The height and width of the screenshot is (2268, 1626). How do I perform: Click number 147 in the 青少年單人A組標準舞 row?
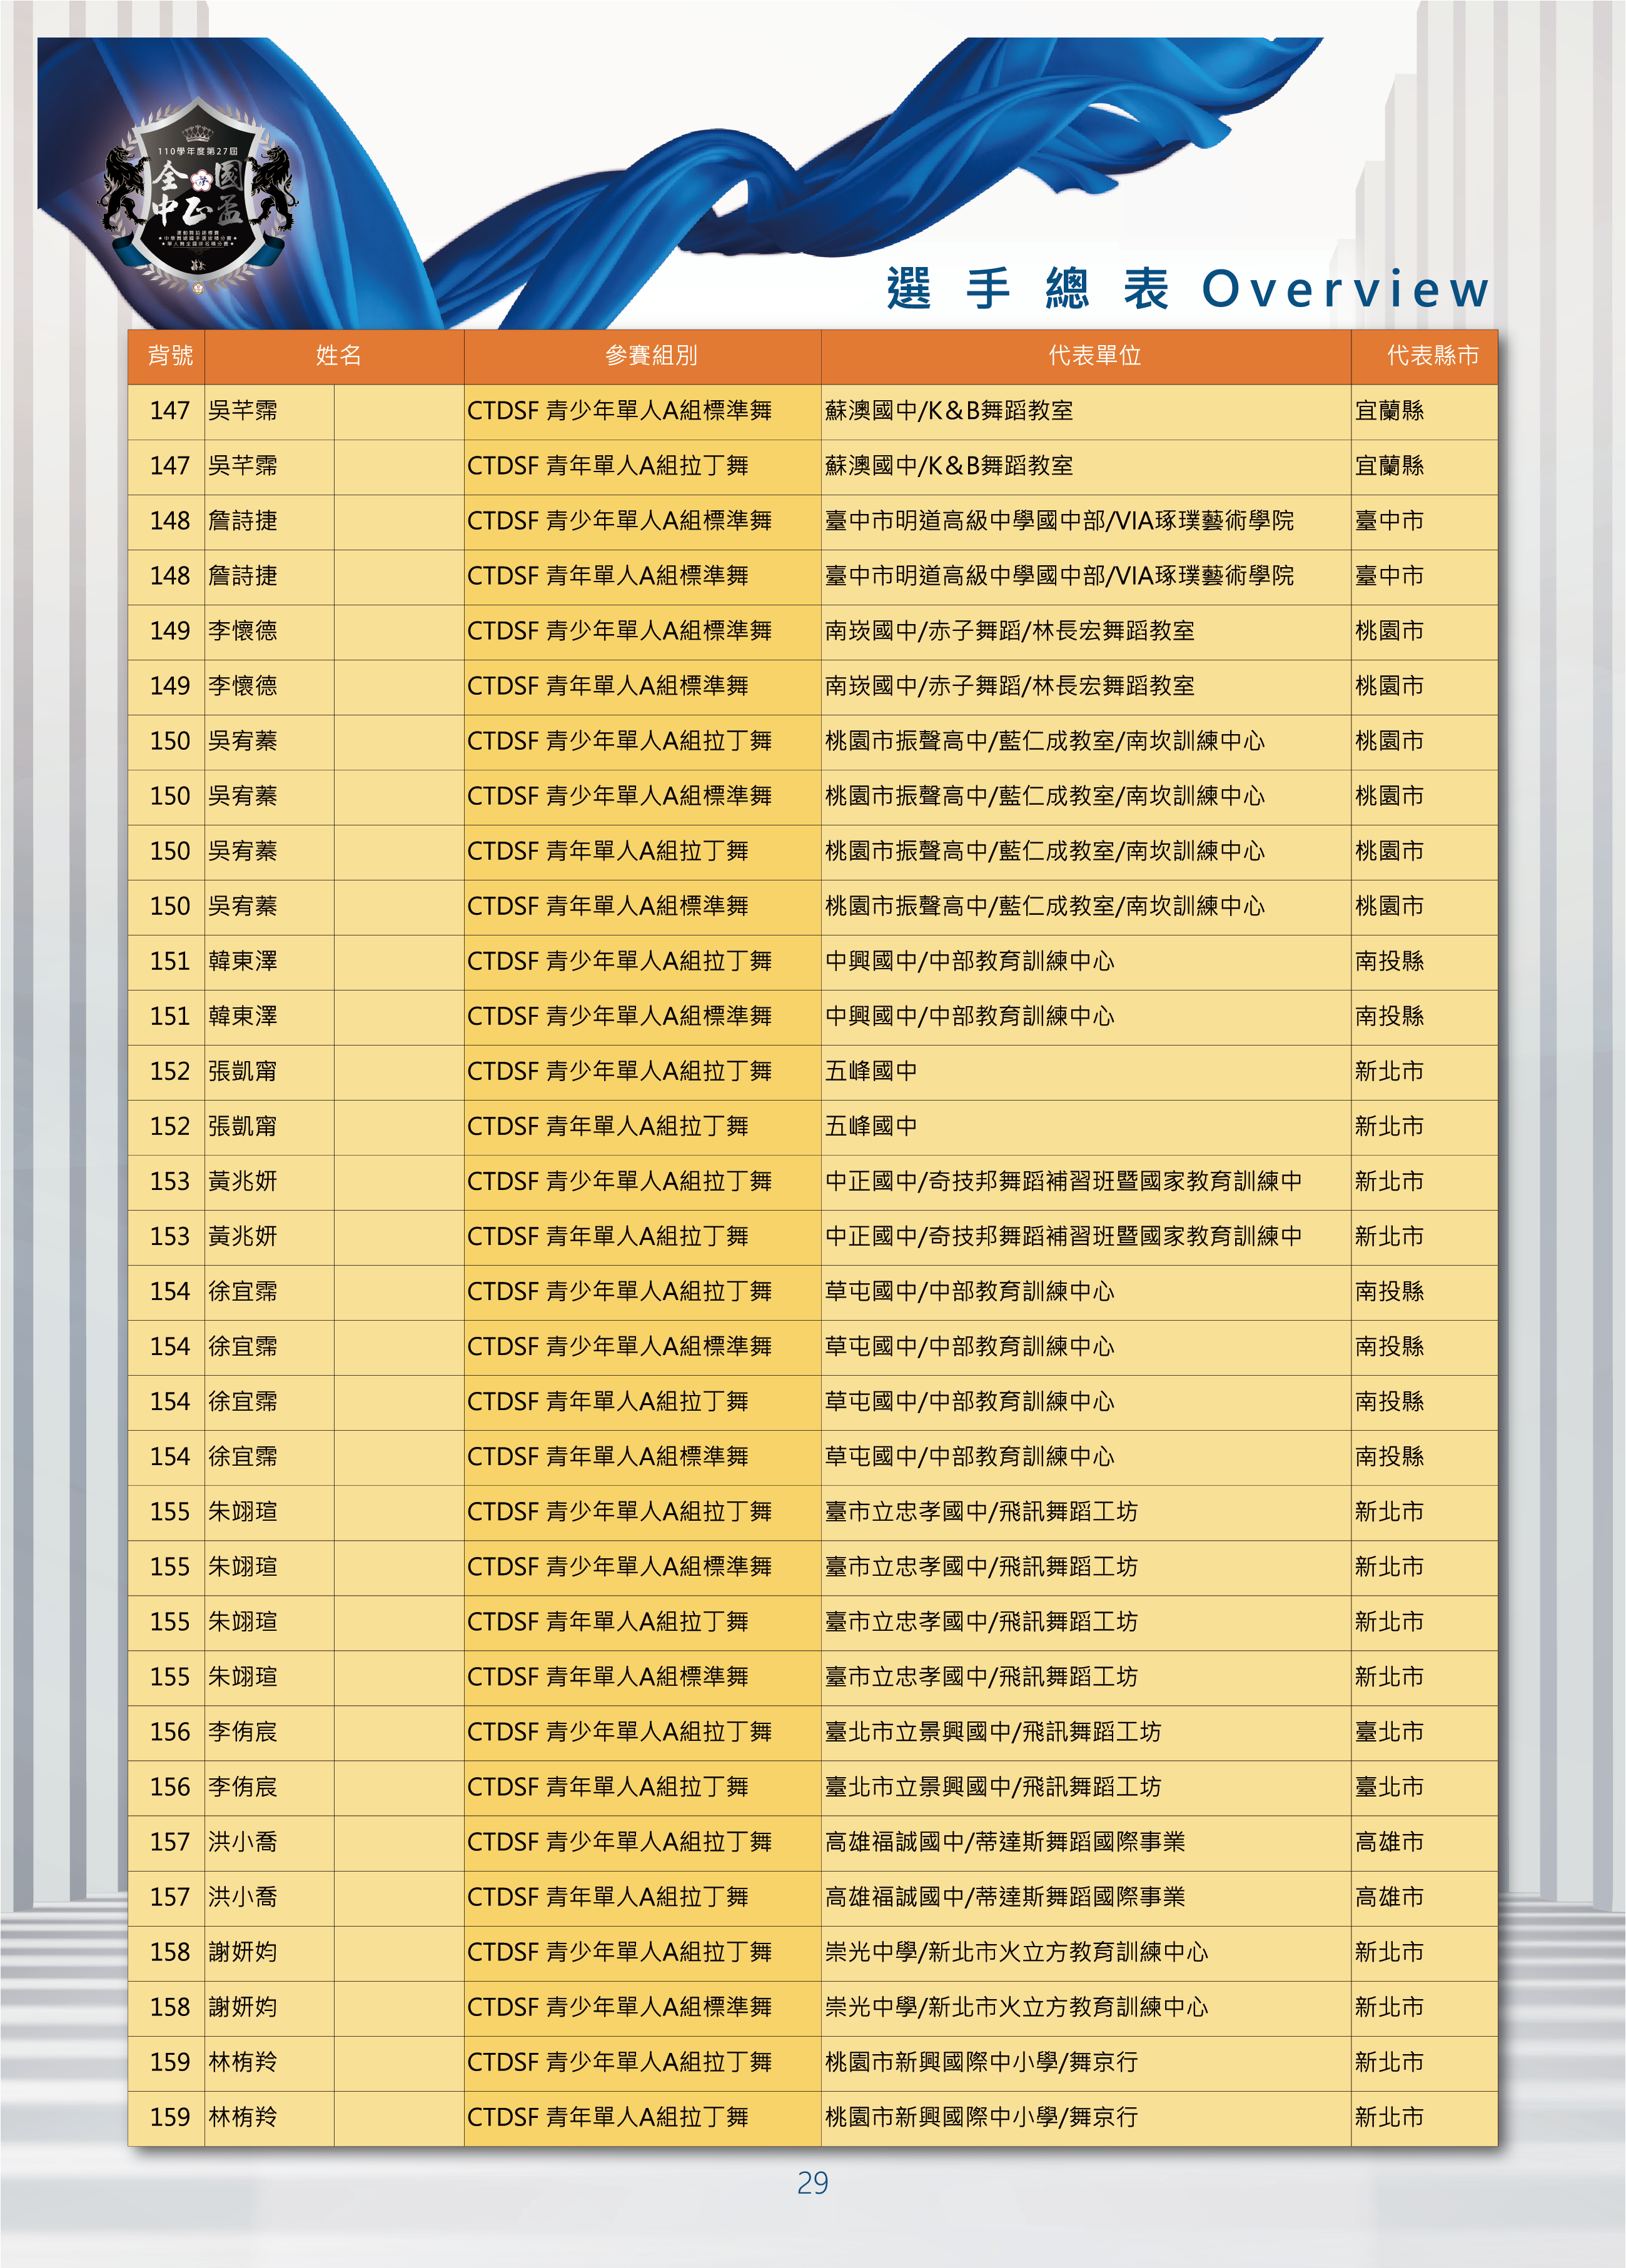click(170, 411)
